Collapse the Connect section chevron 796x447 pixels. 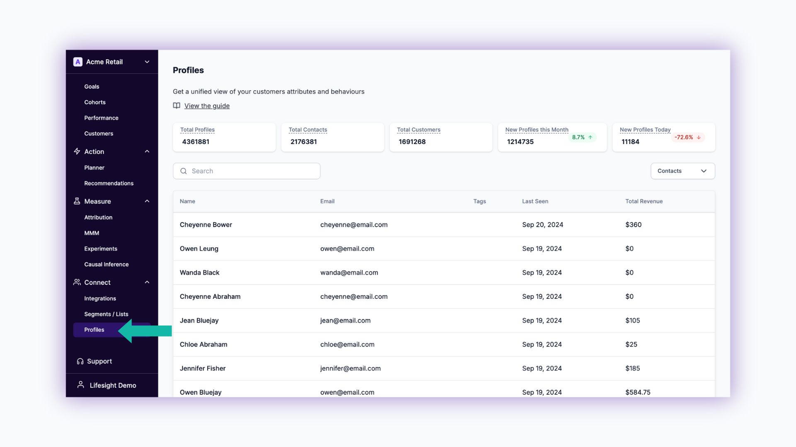[147, 282]
